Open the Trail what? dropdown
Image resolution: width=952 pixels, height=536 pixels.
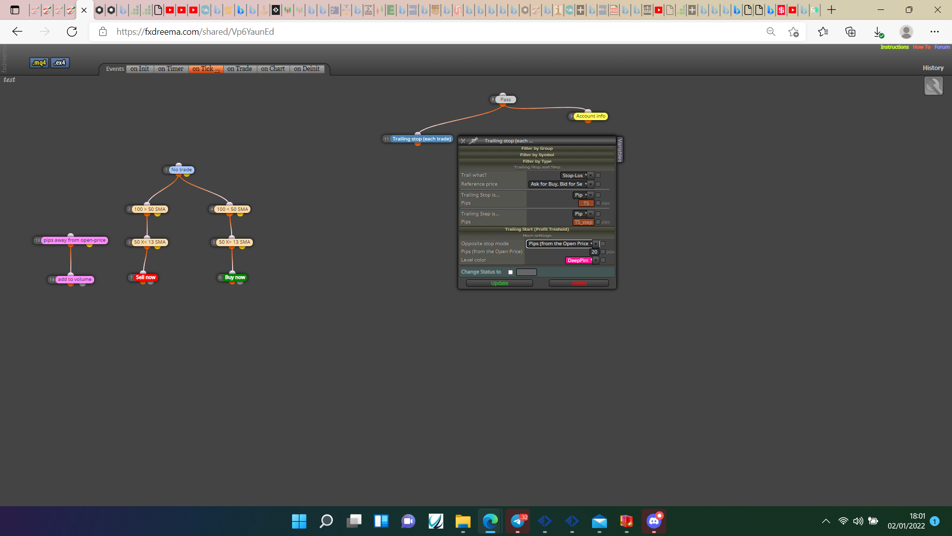pos(577,176)
